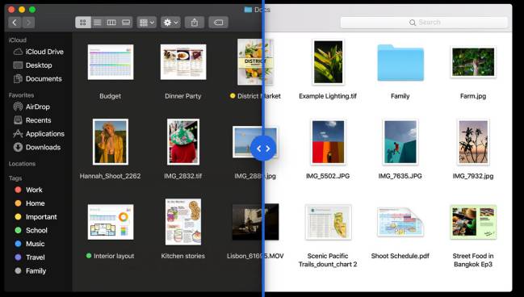Open Applications in sidebar
Screen dimensions: 524x297
click(x=39, y=134)
